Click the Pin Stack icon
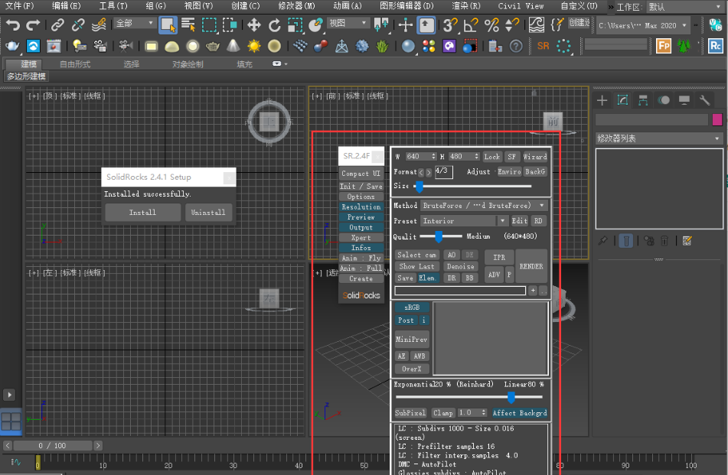The width and height of the screenshot is (728, 475). (x=602, y=241)
